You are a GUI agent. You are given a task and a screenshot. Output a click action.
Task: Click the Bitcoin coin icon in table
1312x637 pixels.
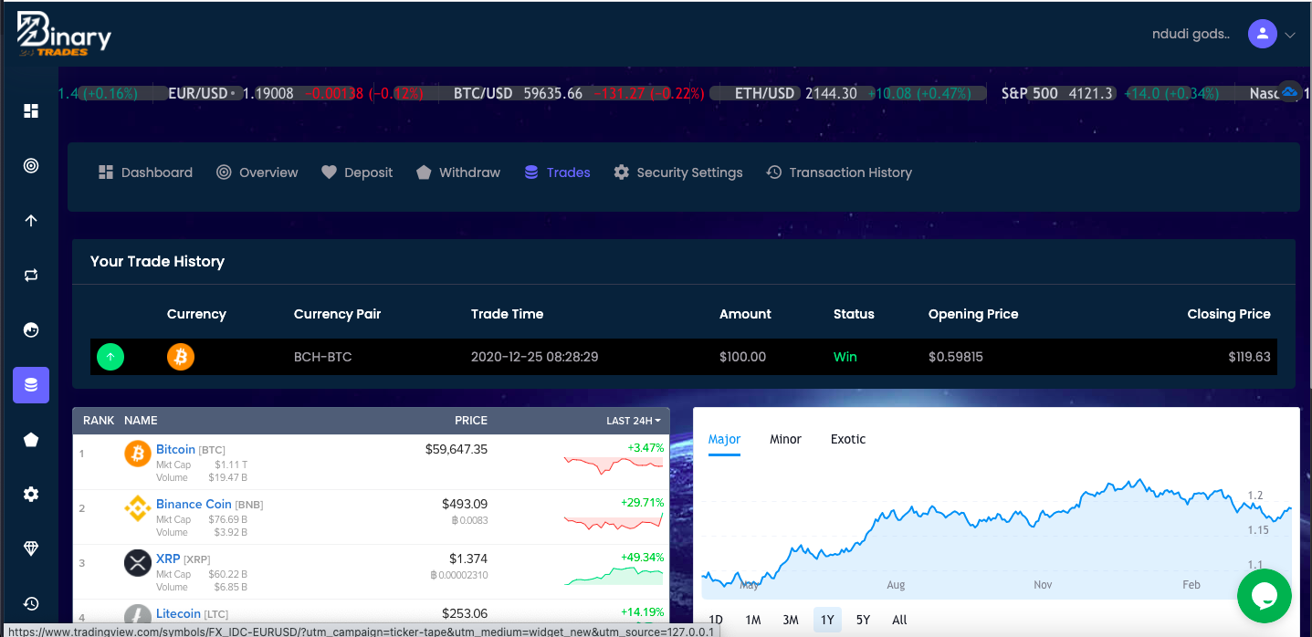[x=138, y=454]
